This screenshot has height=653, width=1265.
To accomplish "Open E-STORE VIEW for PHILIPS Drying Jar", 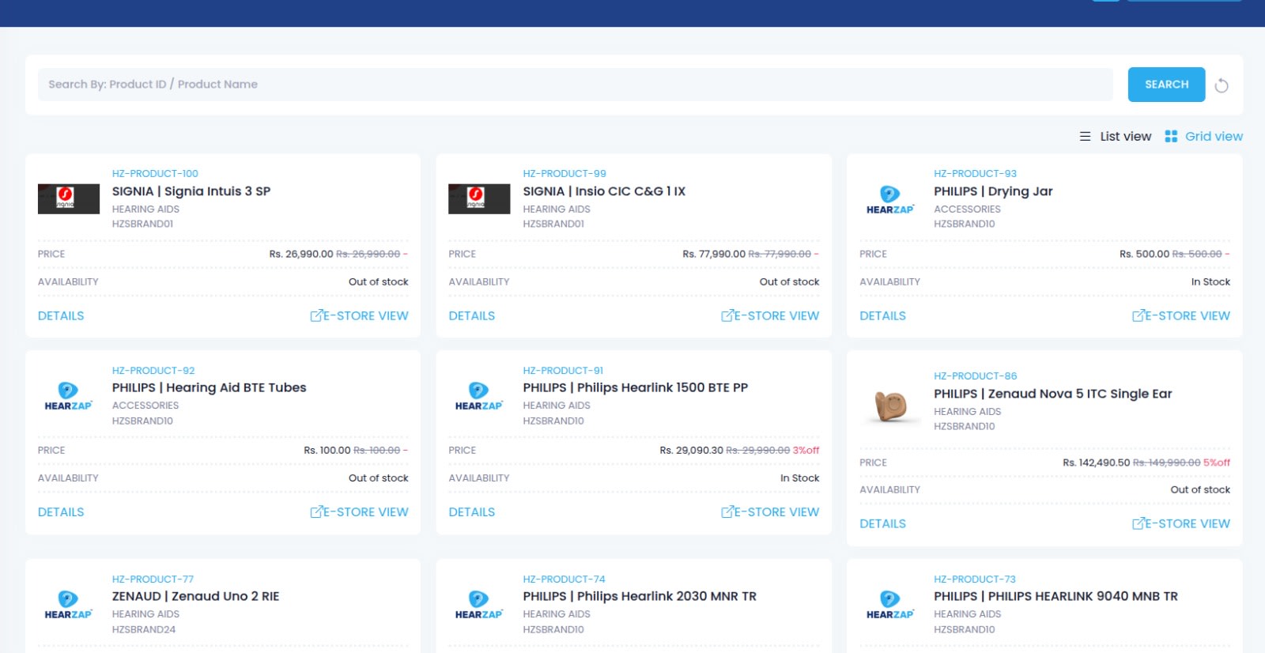I will tap(1181, 315).
